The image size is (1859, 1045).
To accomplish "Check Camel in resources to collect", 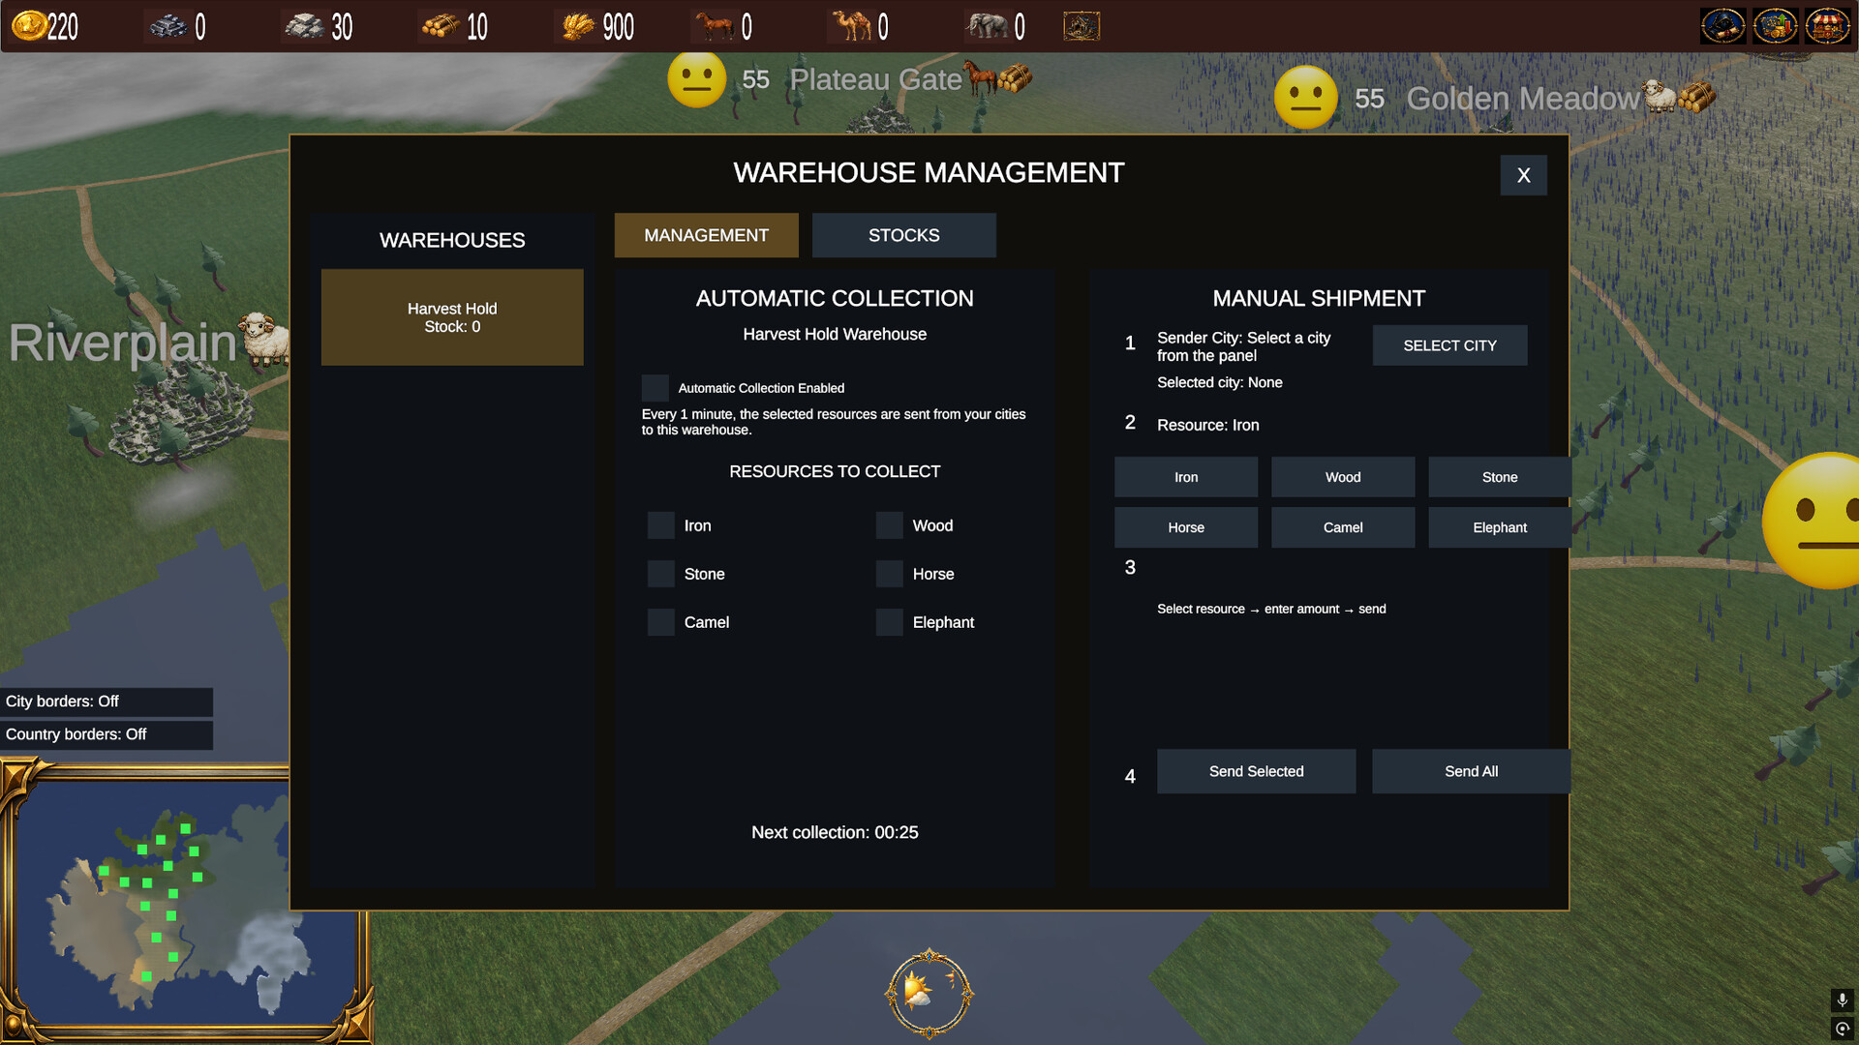I will coord(661,622).
